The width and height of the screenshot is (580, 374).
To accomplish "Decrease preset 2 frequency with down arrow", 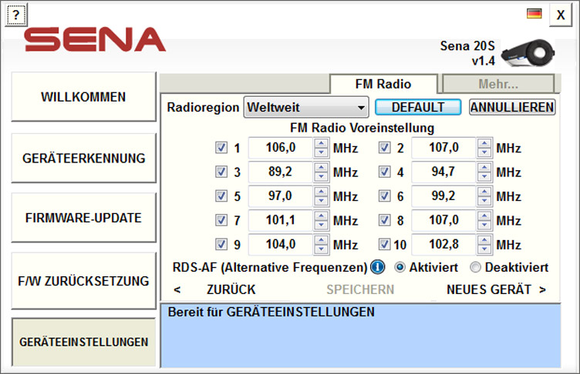I will pyautogui.click(x=484, y=152).
